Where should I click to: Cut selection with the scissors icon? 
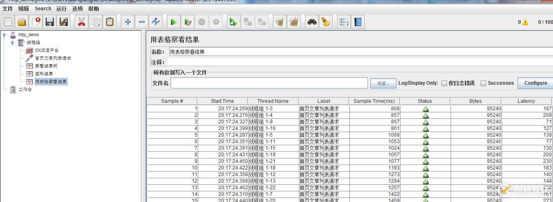[x=81, y=22]
